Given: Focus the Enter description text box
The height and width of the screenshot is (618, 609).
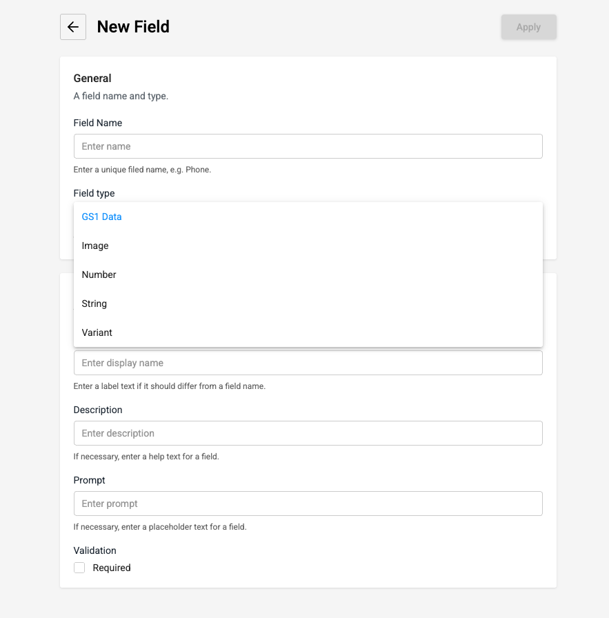Looking at the screenshot, I should point(308,433).
